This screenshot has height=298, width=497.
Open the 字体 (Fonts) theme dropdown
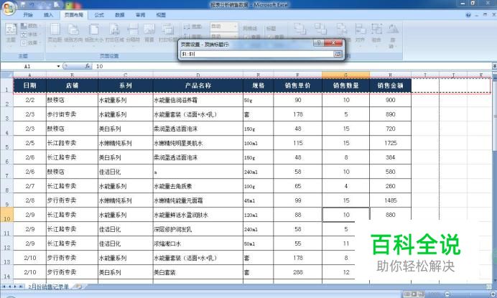pyautogui.click(x=31, y=34)
